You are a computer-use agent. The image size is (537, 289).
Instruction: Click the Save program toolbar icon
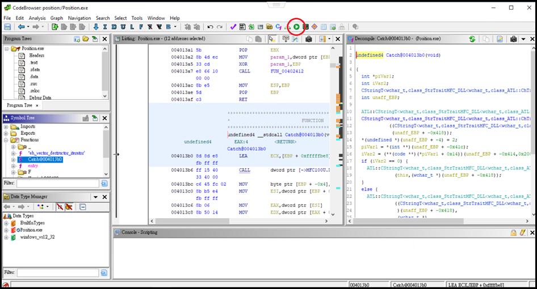click(x=7, y=27)
